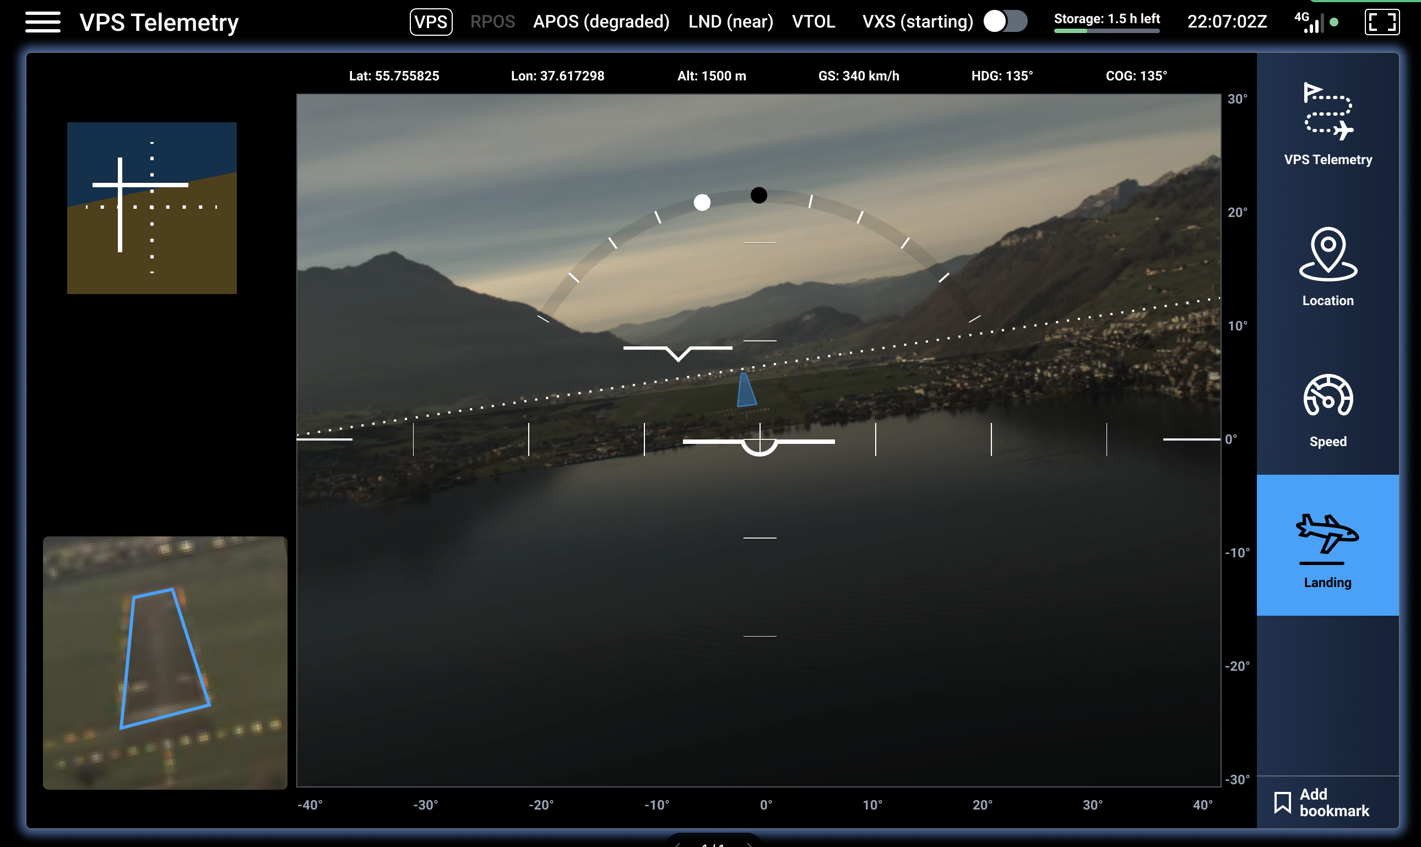Screen dimensions: 1421x847
Task: Click the VXS (starting) label
Action: point(917,21)
